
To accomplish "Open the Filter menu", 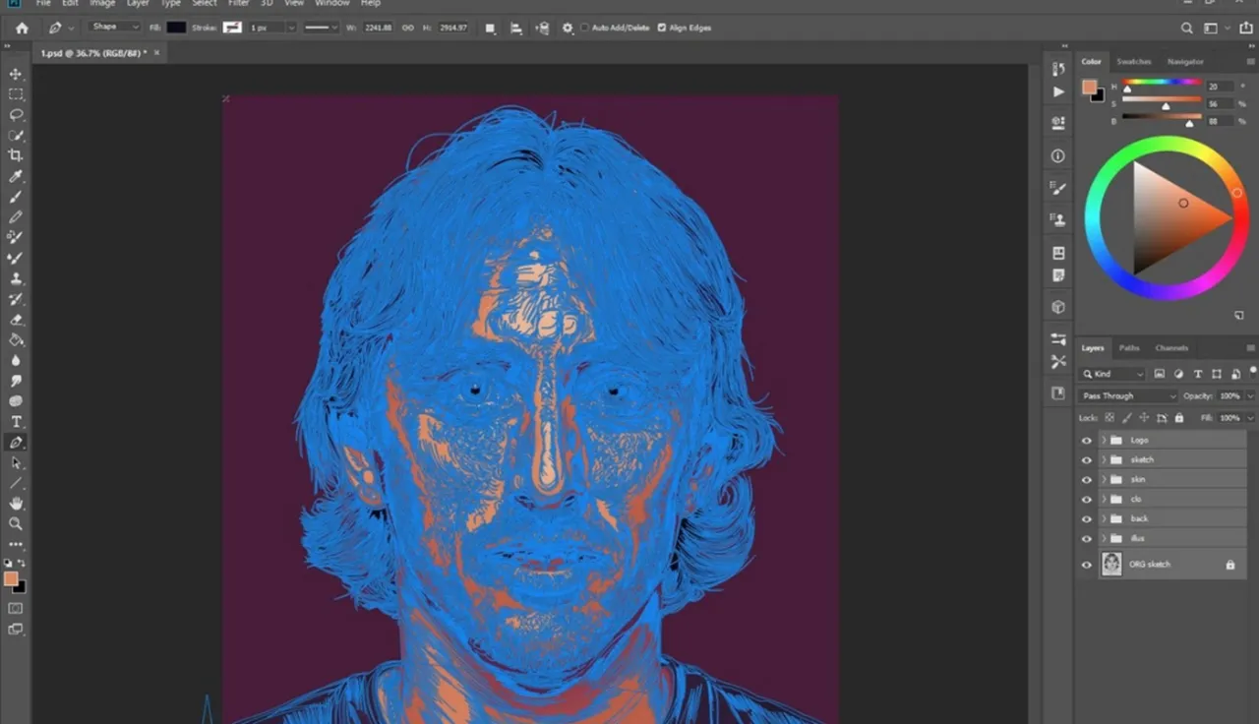I will click(239, 4).
